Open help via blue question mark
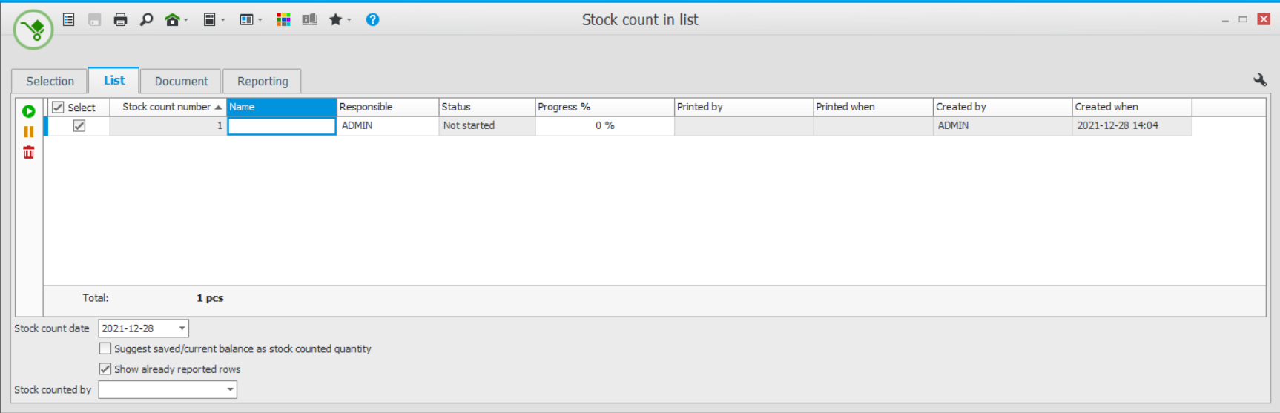 coord(372,20)
